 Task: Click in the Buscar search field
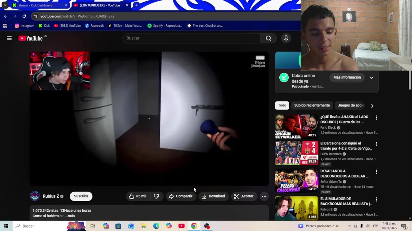[192, 38]
